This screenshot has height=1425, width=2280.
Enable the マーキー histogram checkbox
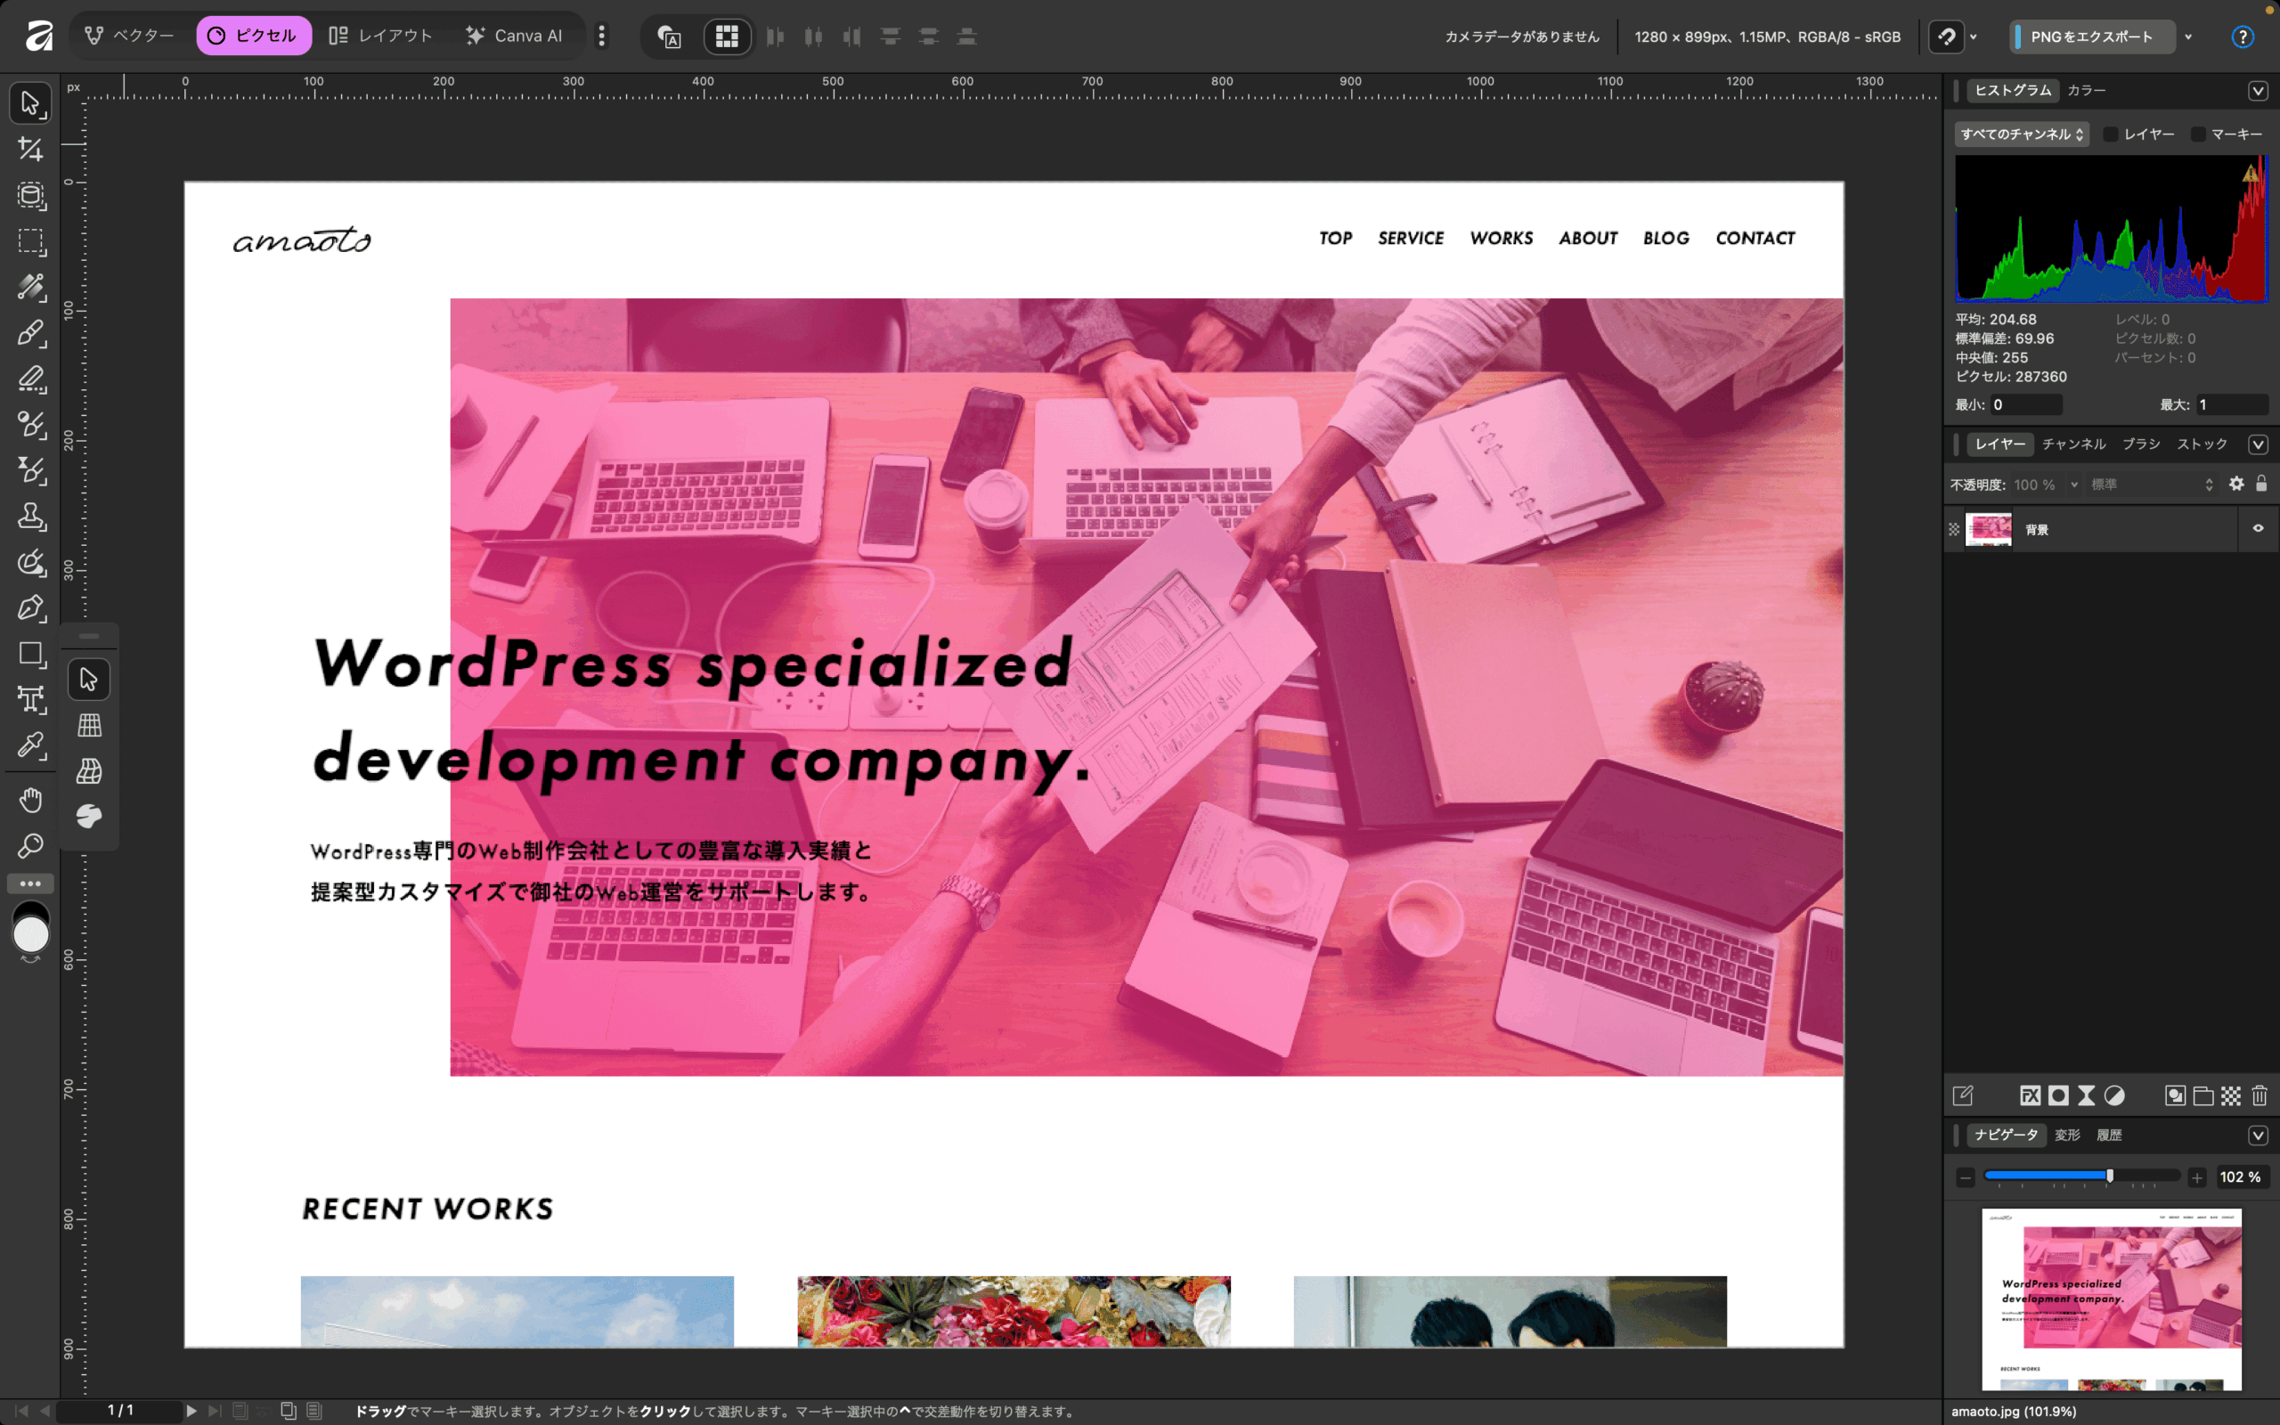tap(2198, 134)
